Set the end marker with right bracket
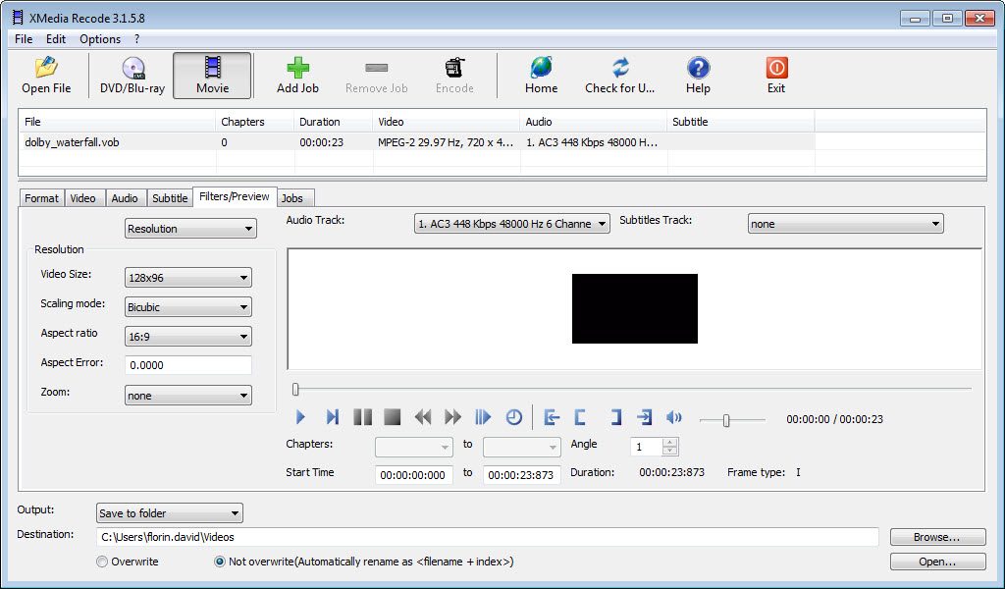 pyautogui.click(x=614, y=418)
